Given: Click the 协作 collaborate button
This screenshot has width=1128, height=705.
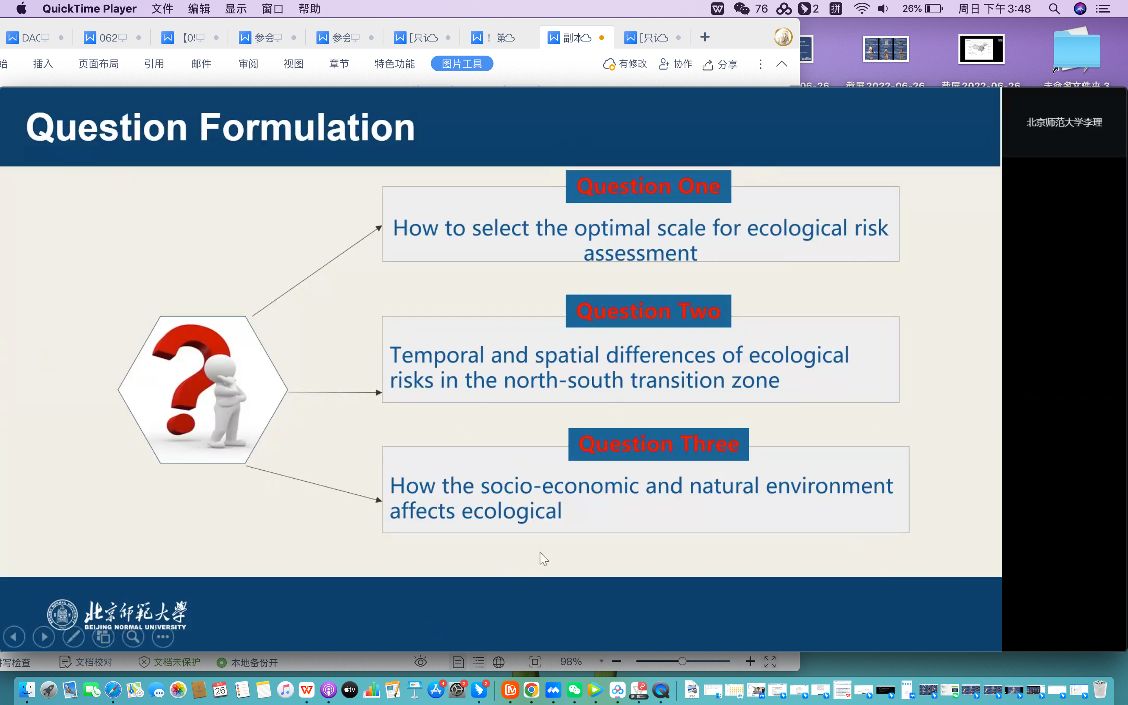Looking at the screenshot, I should coord(675,64).
